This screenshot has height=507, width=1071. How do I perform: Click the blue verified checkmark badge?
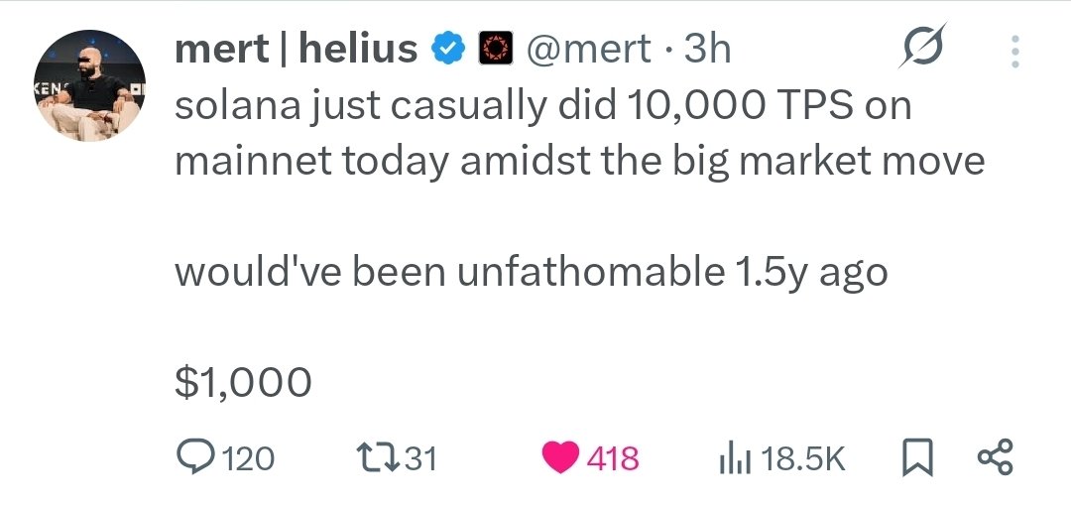point(447,48)
